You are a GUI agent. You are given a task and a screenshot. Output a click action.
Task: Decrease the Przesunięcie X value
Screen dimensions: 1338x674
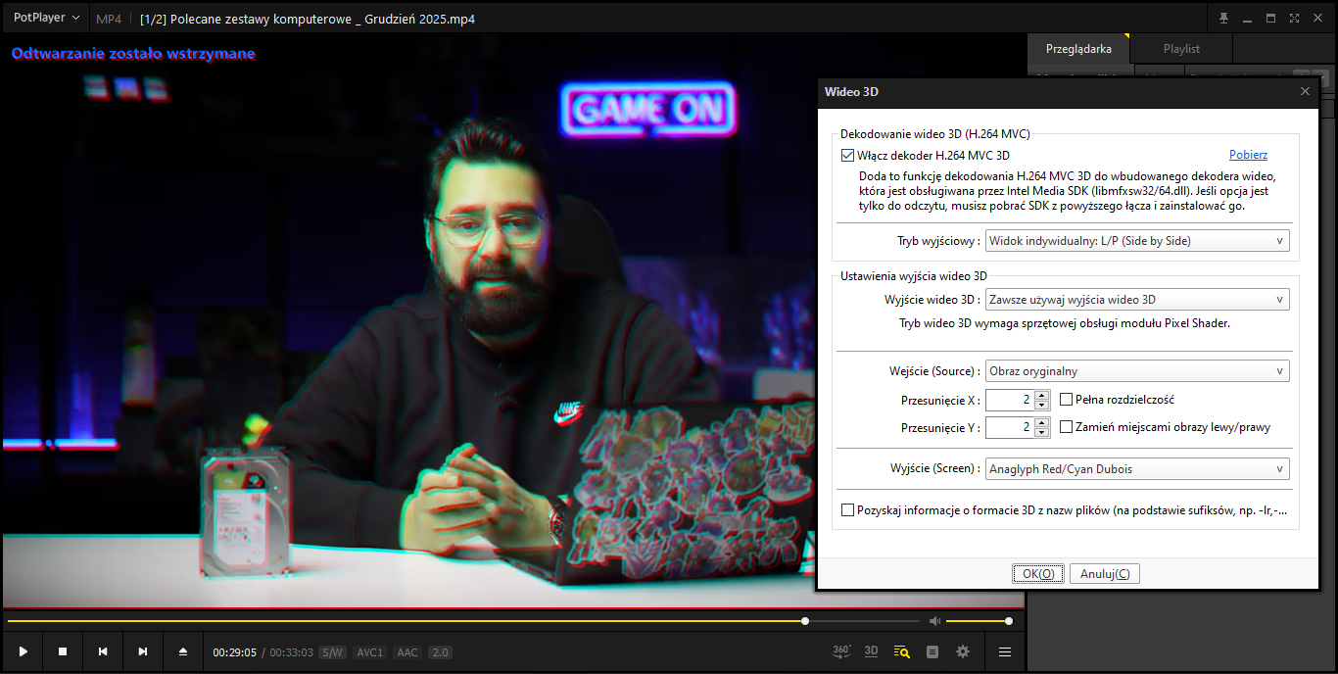(x=1042, y=406)
